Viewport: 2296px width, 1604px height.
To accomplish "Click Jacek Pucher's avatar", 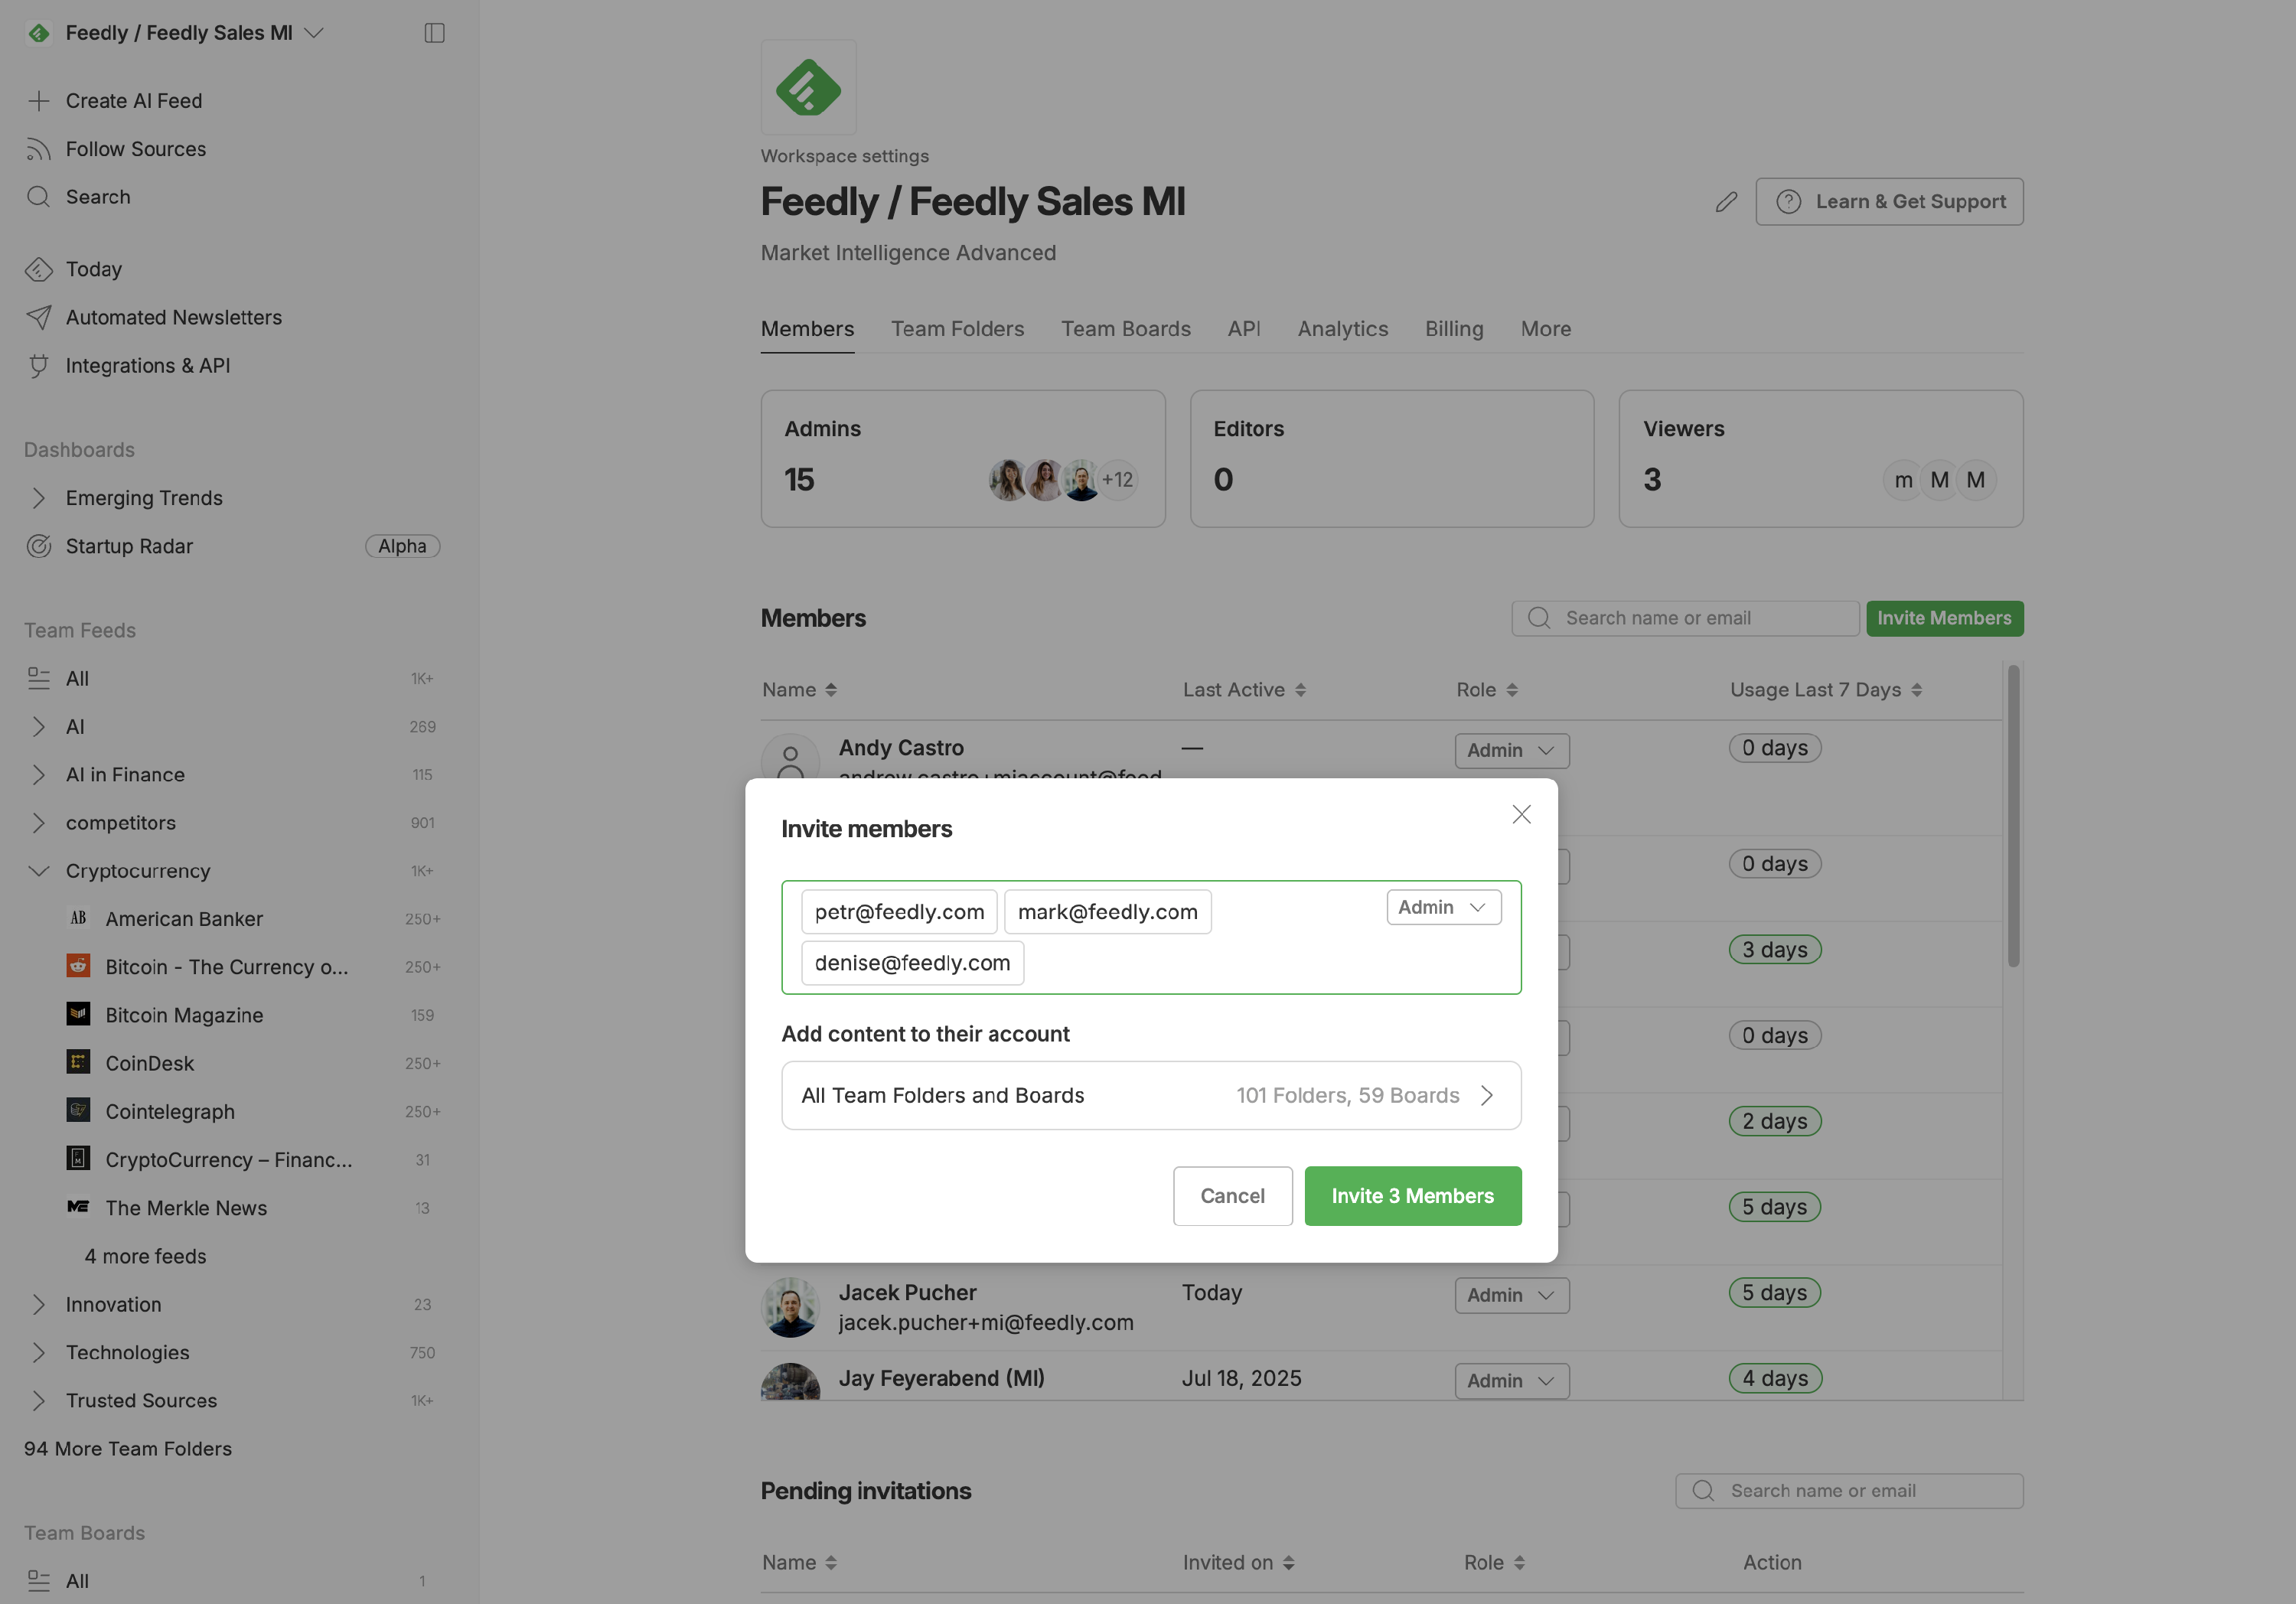I will point(790,1307).
